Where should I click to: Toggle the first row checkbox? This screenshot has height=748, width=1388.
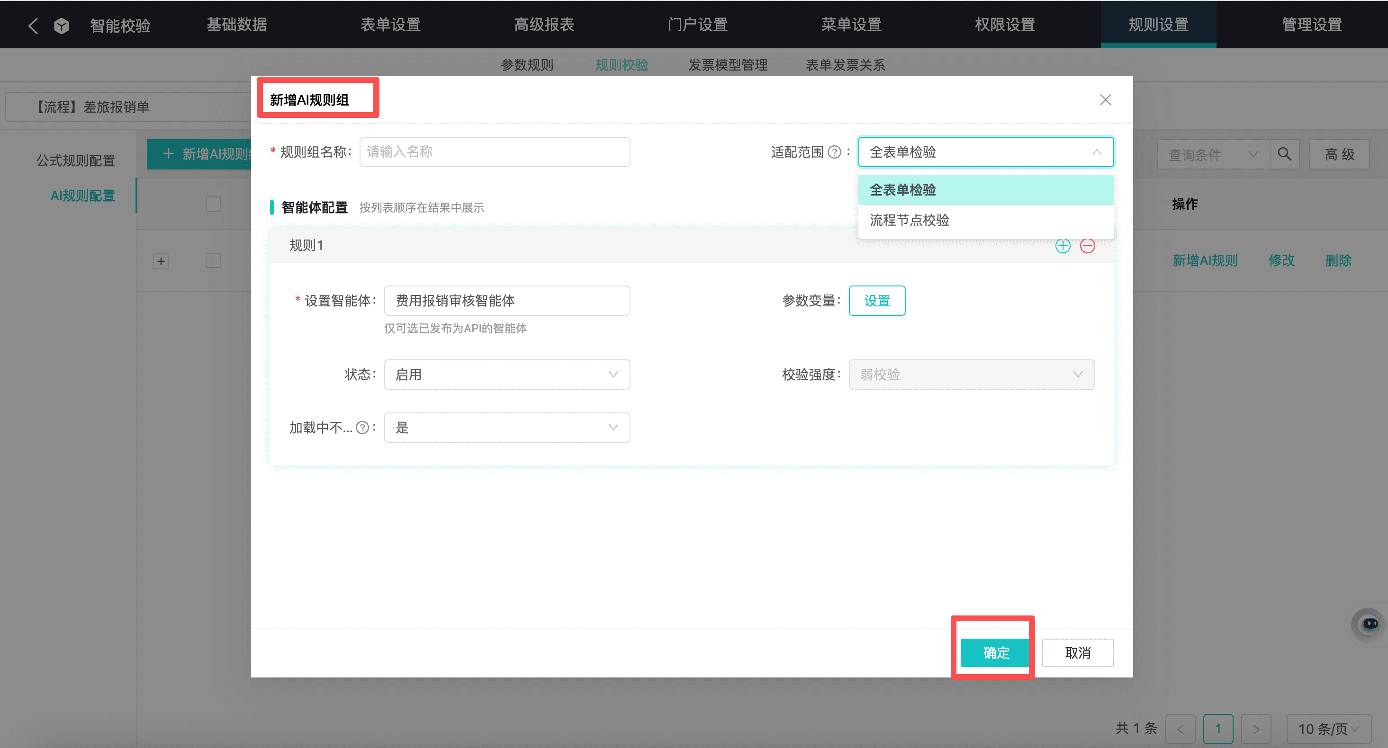pos(213,261)
